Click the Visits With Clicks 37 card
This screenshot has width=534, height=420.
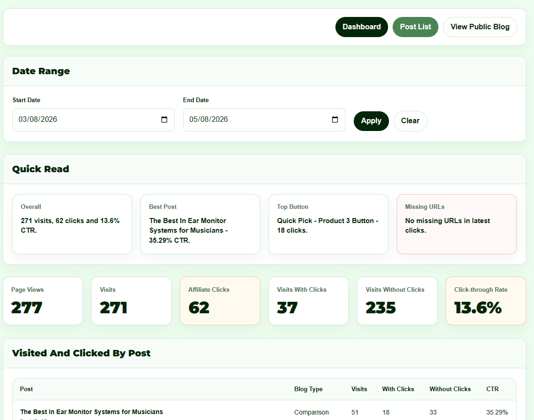pos(308,300)
